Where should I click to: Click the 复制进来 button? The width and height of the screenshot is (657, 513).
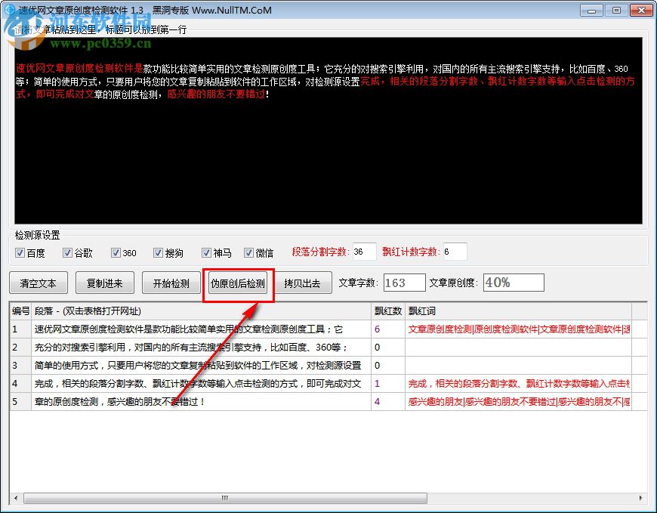pos(105,283)
